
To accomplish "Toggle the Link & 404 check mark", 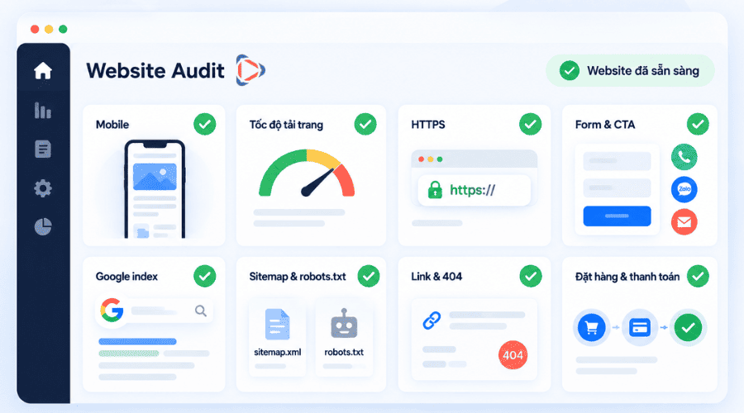I will [x=531, y=276].
